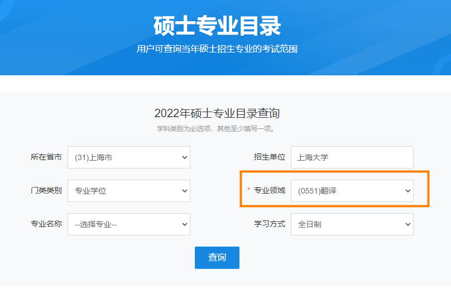Click the chevron arrow on the 全日制 select
Screen dimensions: 451x294
pyautogui.click(x=407, y=224)
